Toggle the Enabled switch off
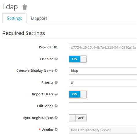The width and height of the screenshot is (137, 138). coord(78,59)
